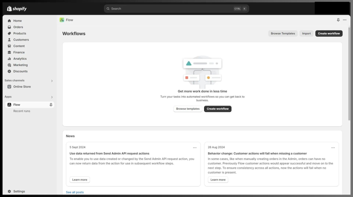Click the vertical page scrollbar
This screenshot has width=353, height=197.
point(349,74)
